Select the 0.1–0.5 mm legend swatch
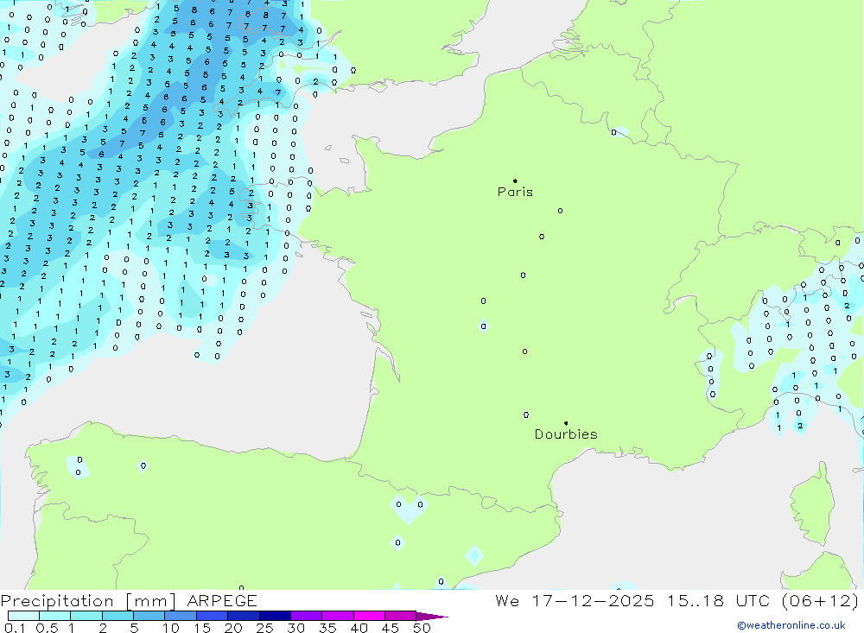 23,616
